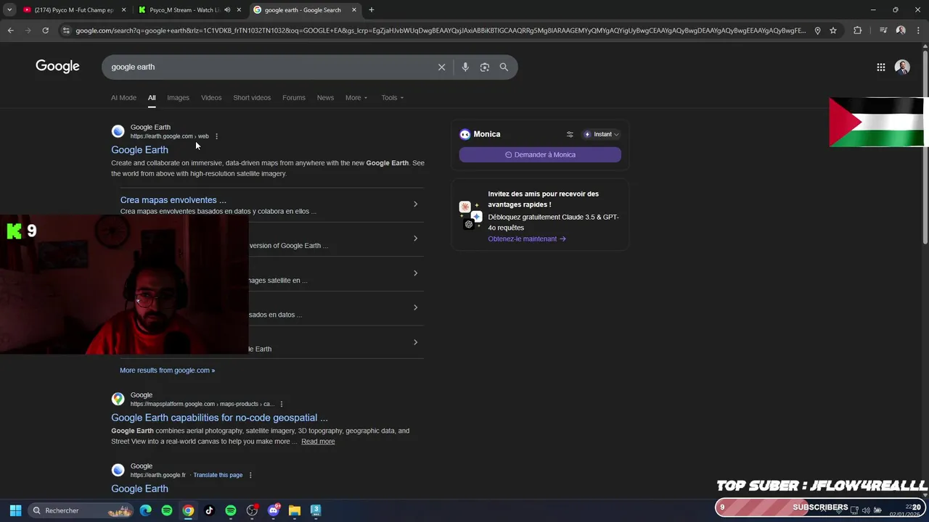929x522 pixels.
Task: Open Google Earth capabilities for no-code geospatial
Action: pyautogui.click(x=219, y=418)
